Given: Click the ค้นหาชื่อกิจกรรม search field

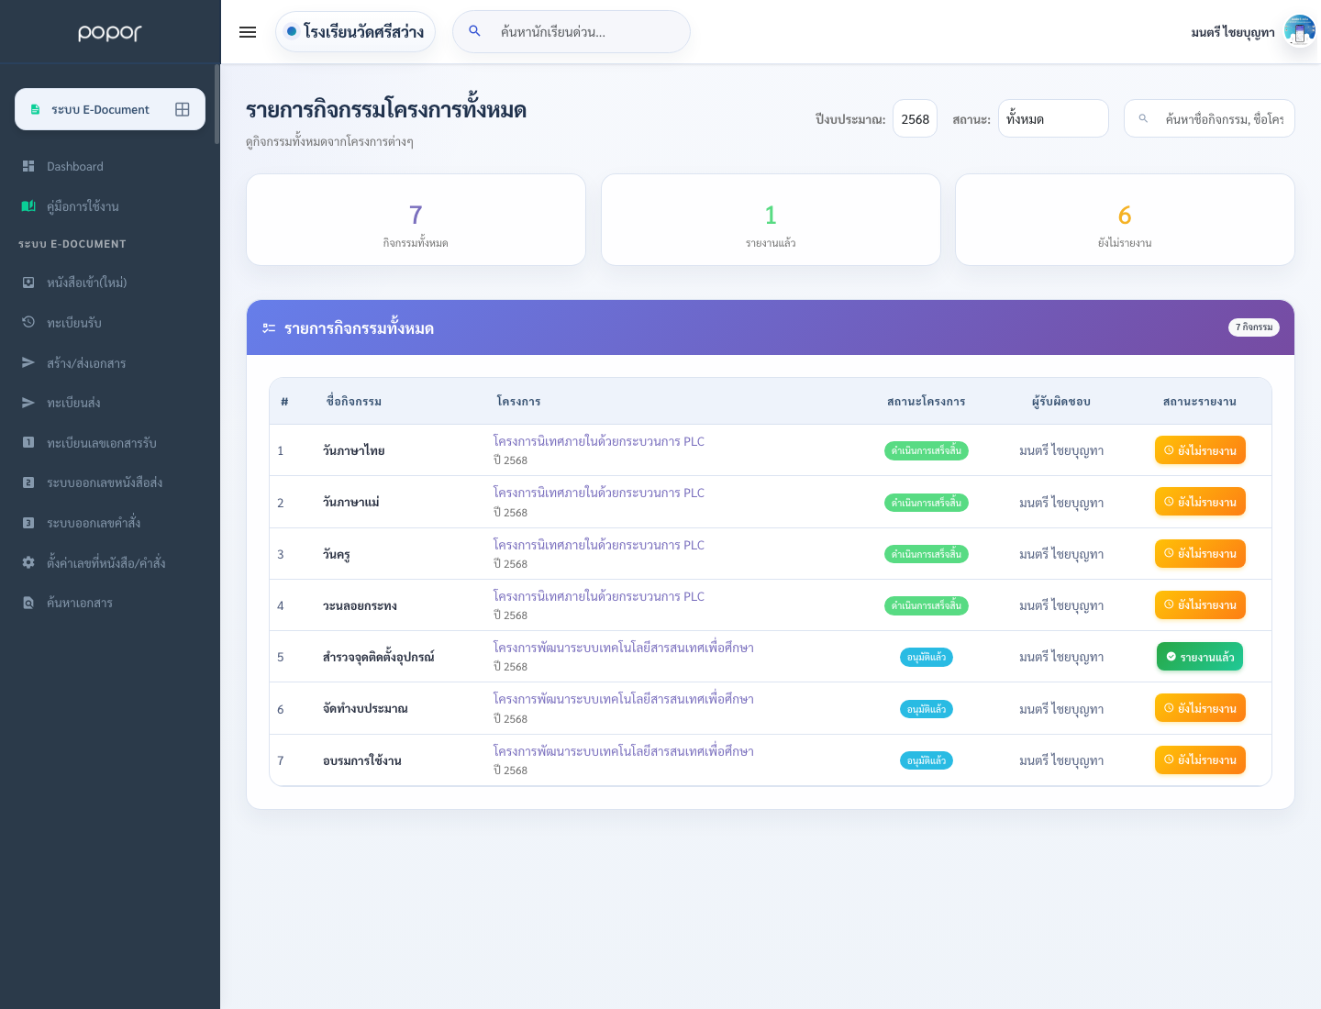Looking at the screenshot, I should (1209, 118).
